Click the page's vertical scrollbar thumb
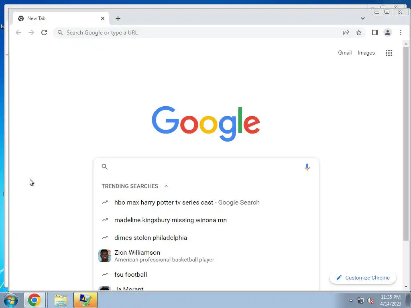Screen dimensions: 411x308 [x=406, y=144]
